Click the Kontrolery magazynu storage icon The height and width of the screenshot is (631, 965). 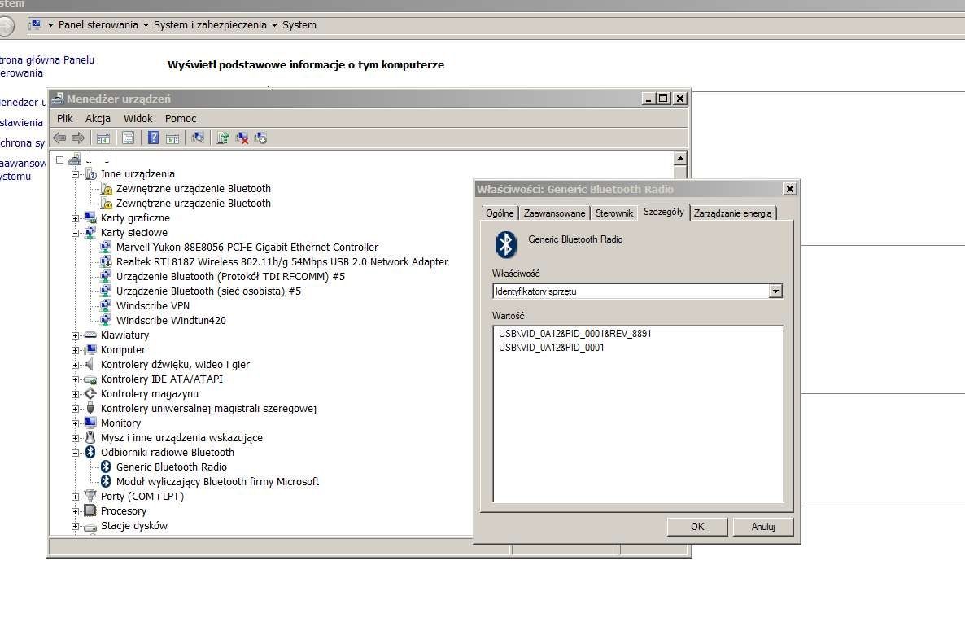pos(90,394)
